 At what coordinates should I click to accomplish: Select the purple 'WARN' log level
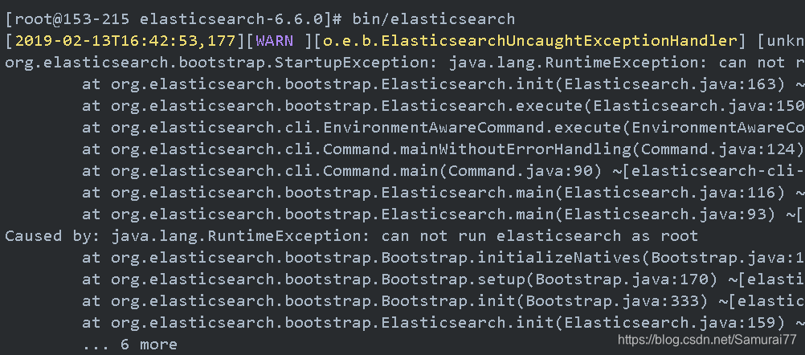[275, 41]
